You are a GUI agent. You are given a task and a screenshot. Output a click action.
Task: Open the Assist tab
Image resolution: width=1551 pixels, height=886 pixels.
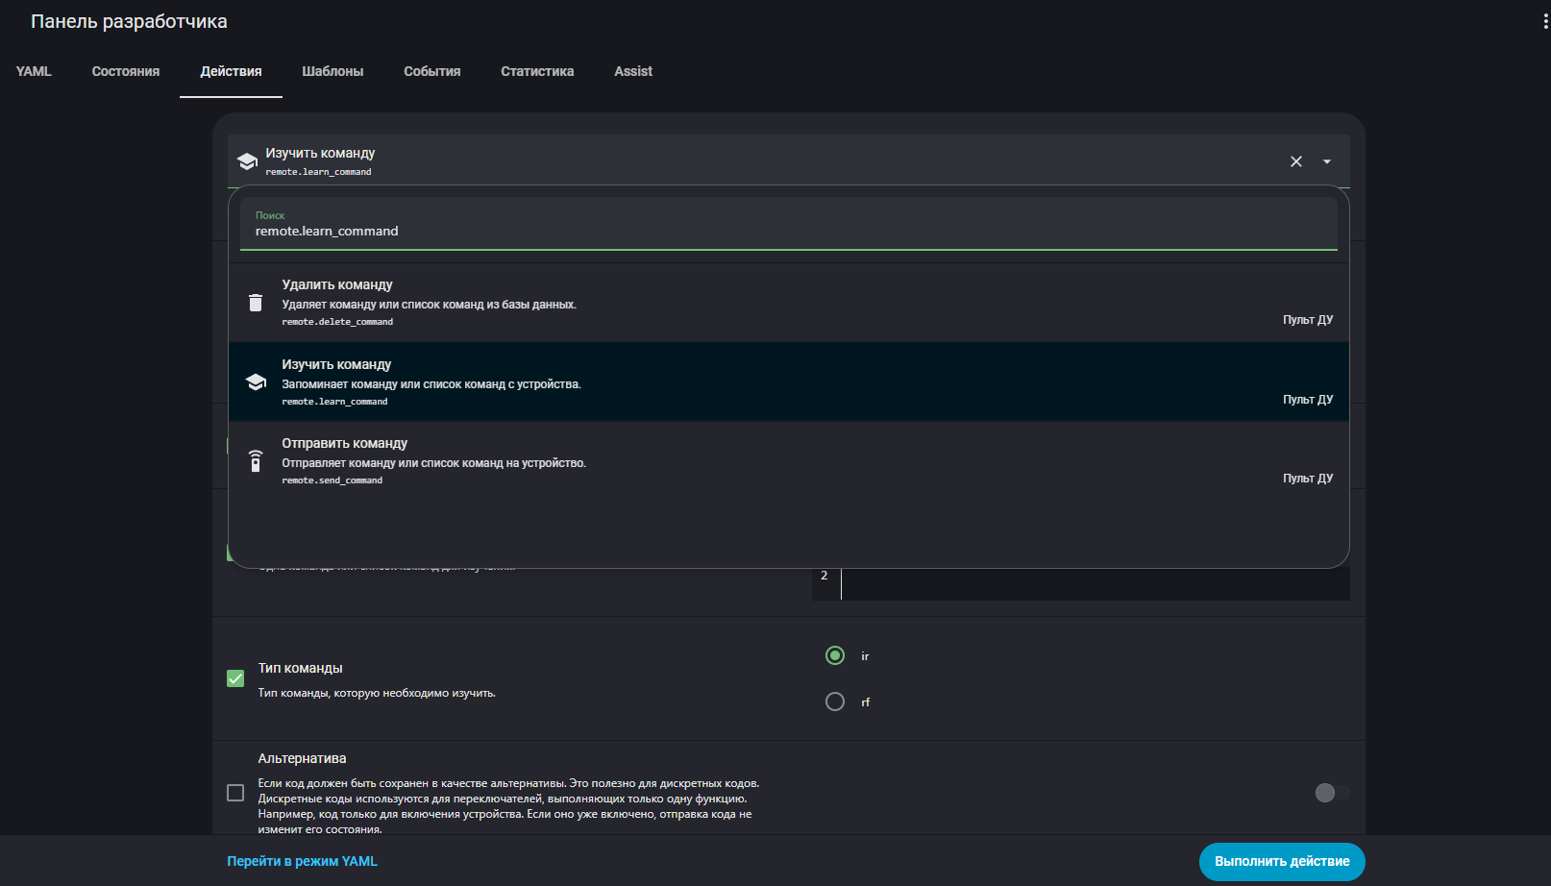click(x=633, y=71)
